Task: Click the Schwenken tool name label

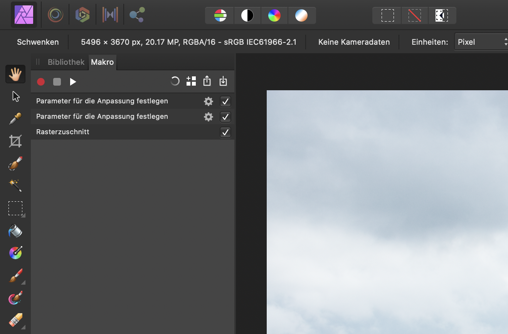Action: tap(38, 42)
